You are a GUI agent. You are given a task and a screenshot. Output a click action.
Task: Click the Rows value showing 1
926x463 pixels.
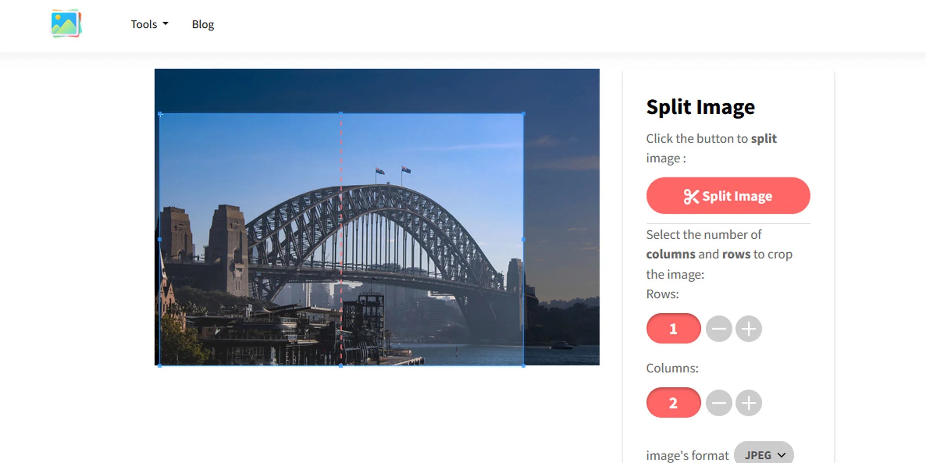tap(673, 328)
